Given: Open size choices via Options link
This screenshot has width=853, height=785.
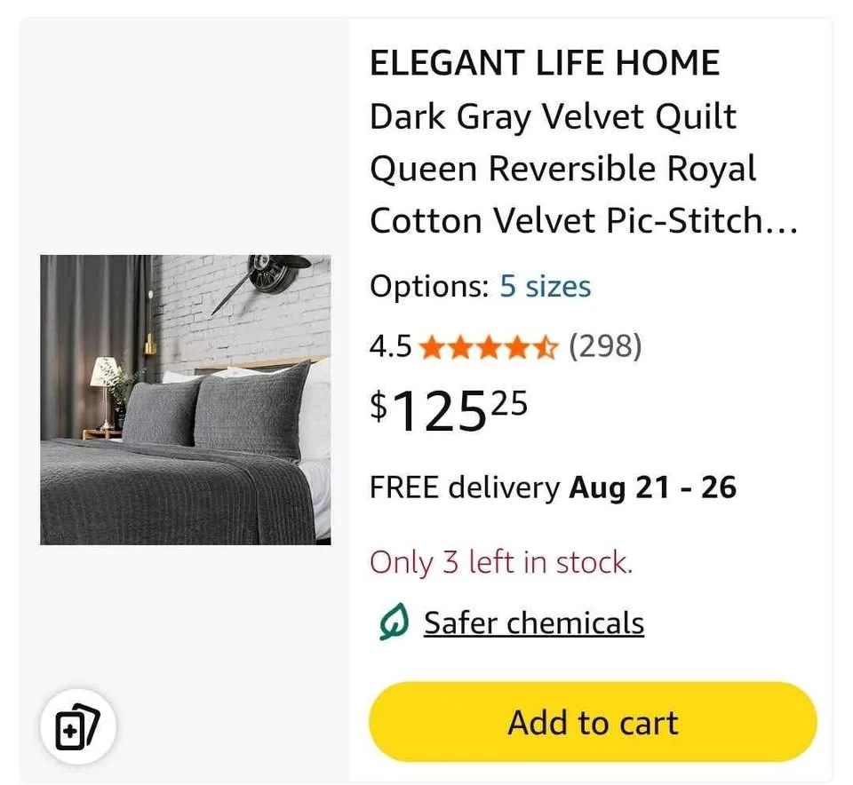Looking at the screenshot, I should click(x=545, y=286).
